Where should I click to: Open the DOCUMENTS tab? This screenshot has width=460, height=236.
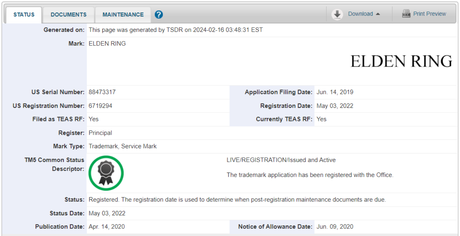pyautogui.click(x=69, y=15)
